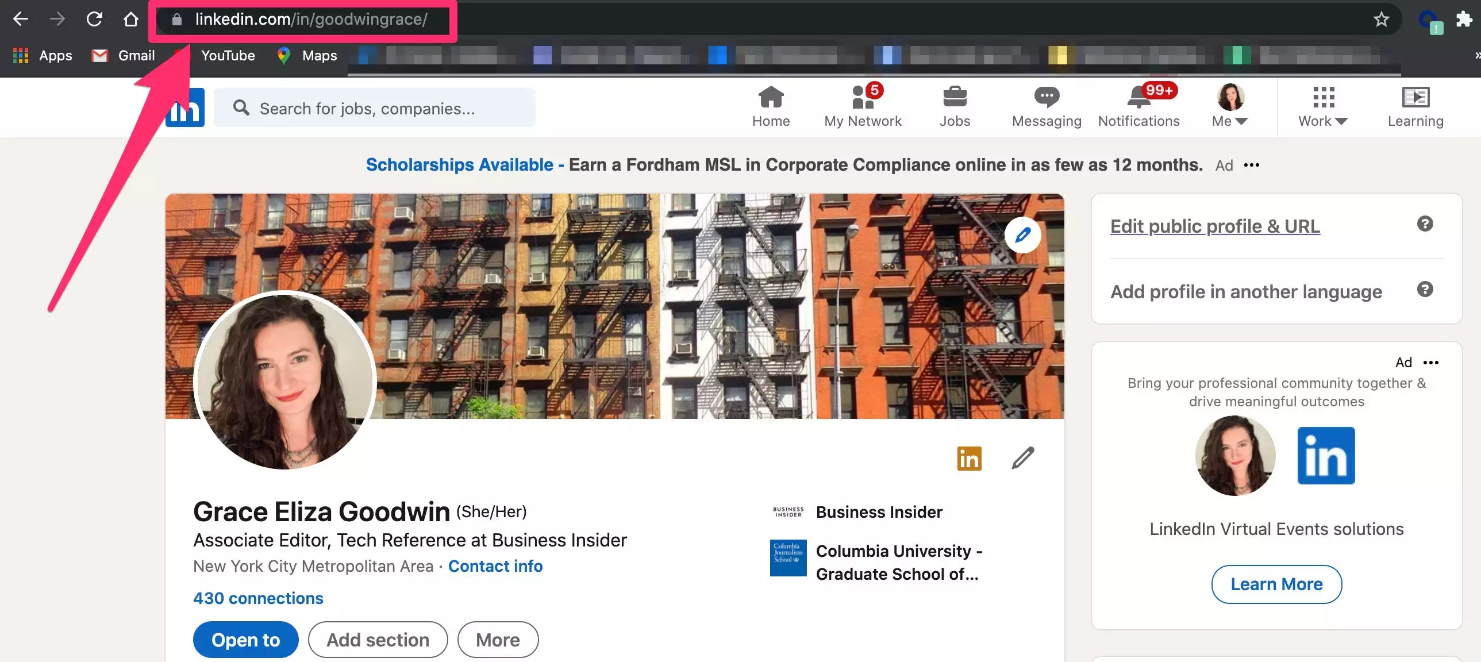Bookmark page with the star icon
Screen dimensions: 1481x662
pyautogui.click(x=1381, y=20)
